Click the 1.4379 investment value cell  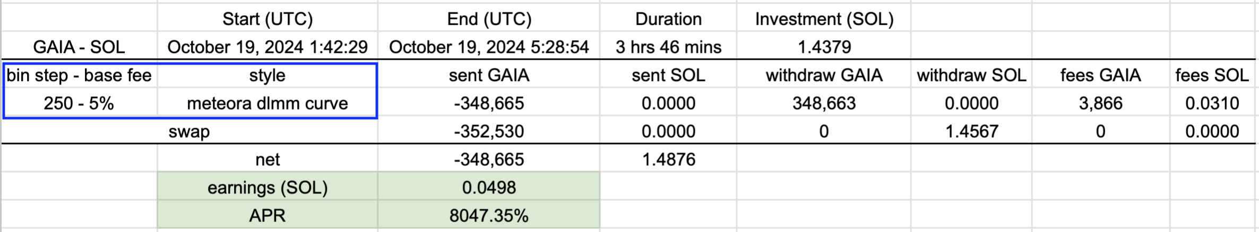point(824,47)
